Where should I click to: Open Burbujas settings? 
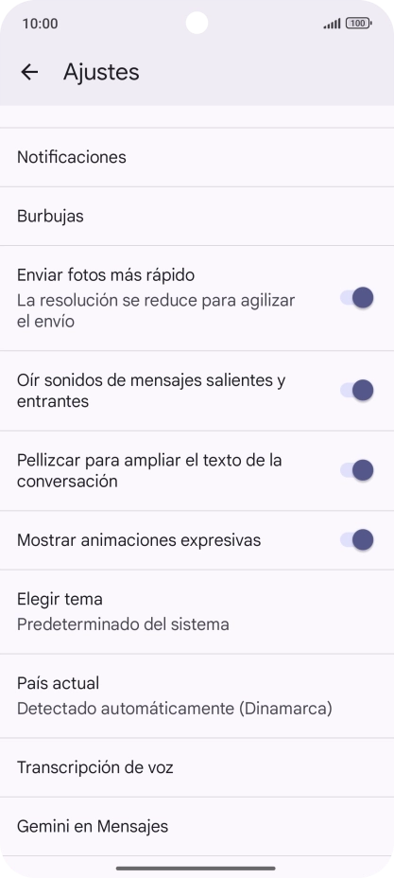197,216
